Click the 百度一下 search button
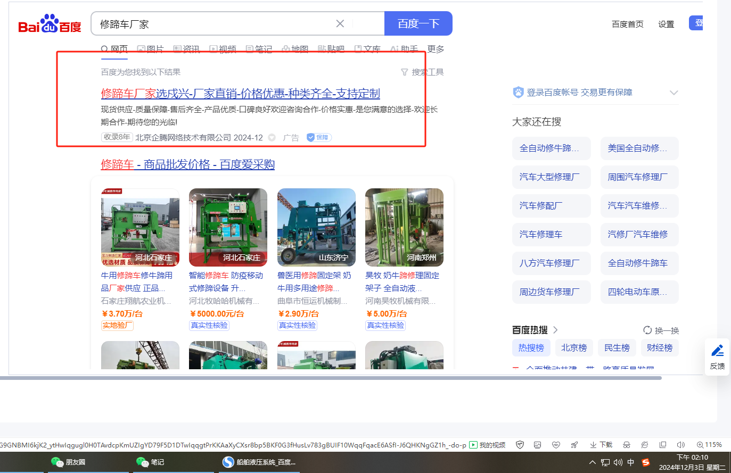Image resolution: width=731 pixels, height=473 pixels. click(418, 23)
